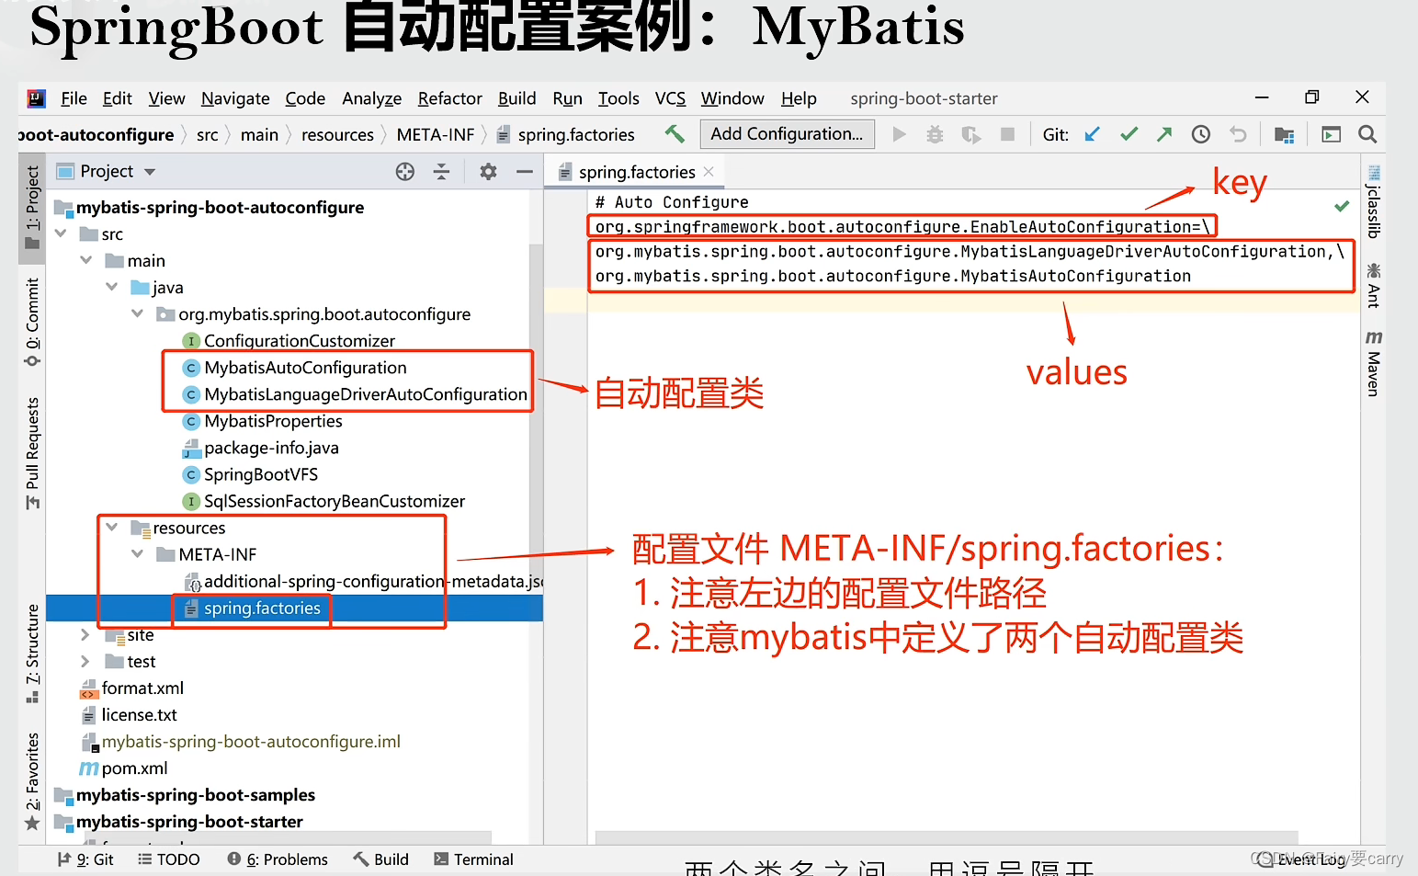The image size is (1418, 876).
Task: Open the 2: Favorites tool window tab
Action: click(32, 781)
